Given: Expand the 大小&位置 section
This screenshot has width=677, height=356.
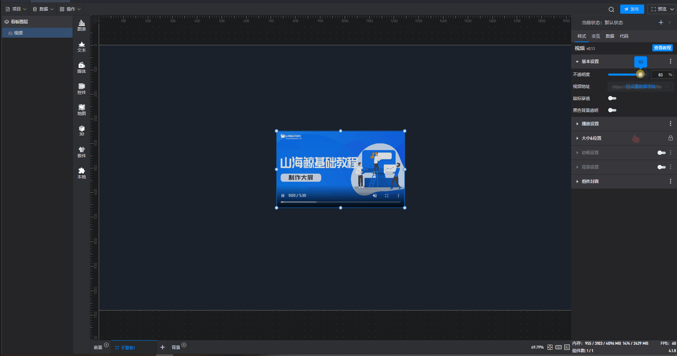Looking at the screenshot, I should click(x=577, y=138).
